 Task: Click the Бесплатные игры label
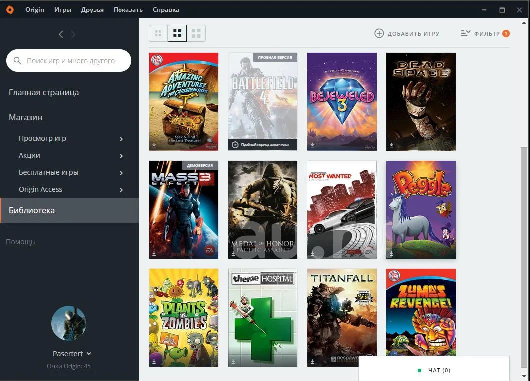click(48, 172)
